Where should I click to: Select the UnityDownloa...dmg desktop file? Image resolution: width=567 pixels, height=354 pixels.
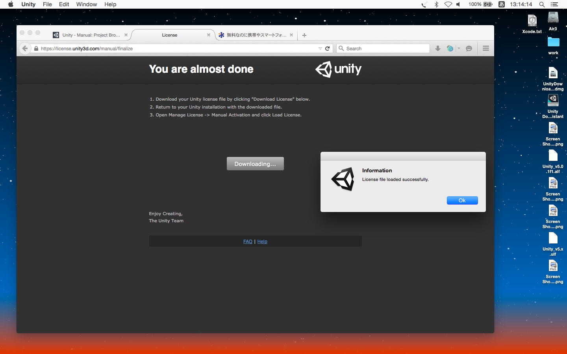pos(553,79)
